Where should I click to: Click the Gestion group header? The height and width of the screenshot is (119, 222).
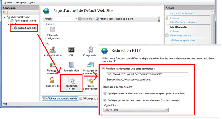point(50,24)
